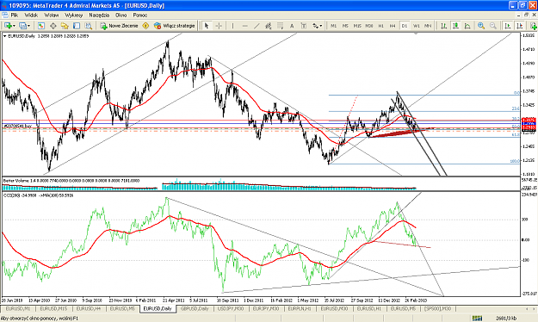Screen dimensions: 538x322
Task: Switch to MN timeframe
Action: (x=428, y=26)
